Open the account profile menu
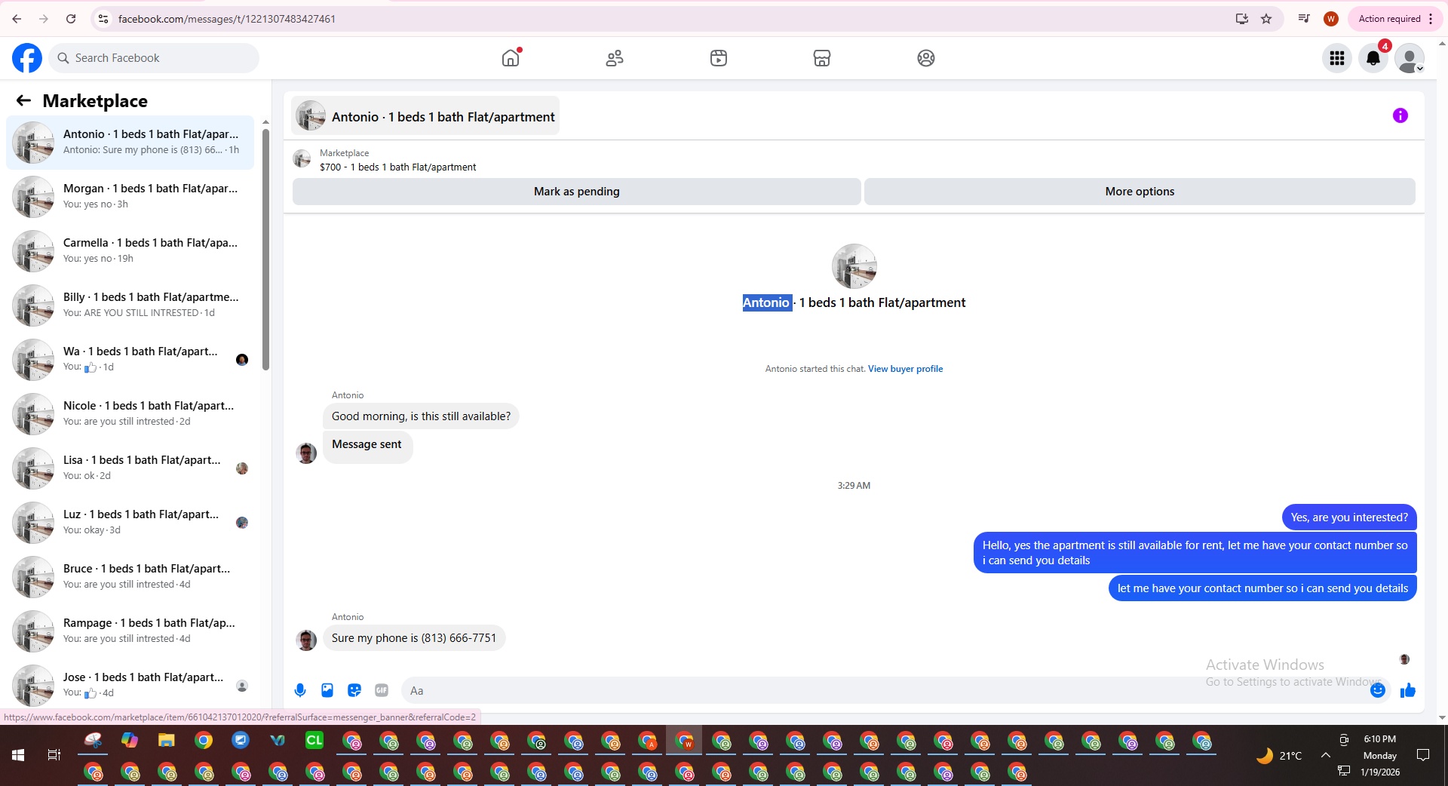The height and width of the screenshot is (786, 1448). [x=1410, y=58]
